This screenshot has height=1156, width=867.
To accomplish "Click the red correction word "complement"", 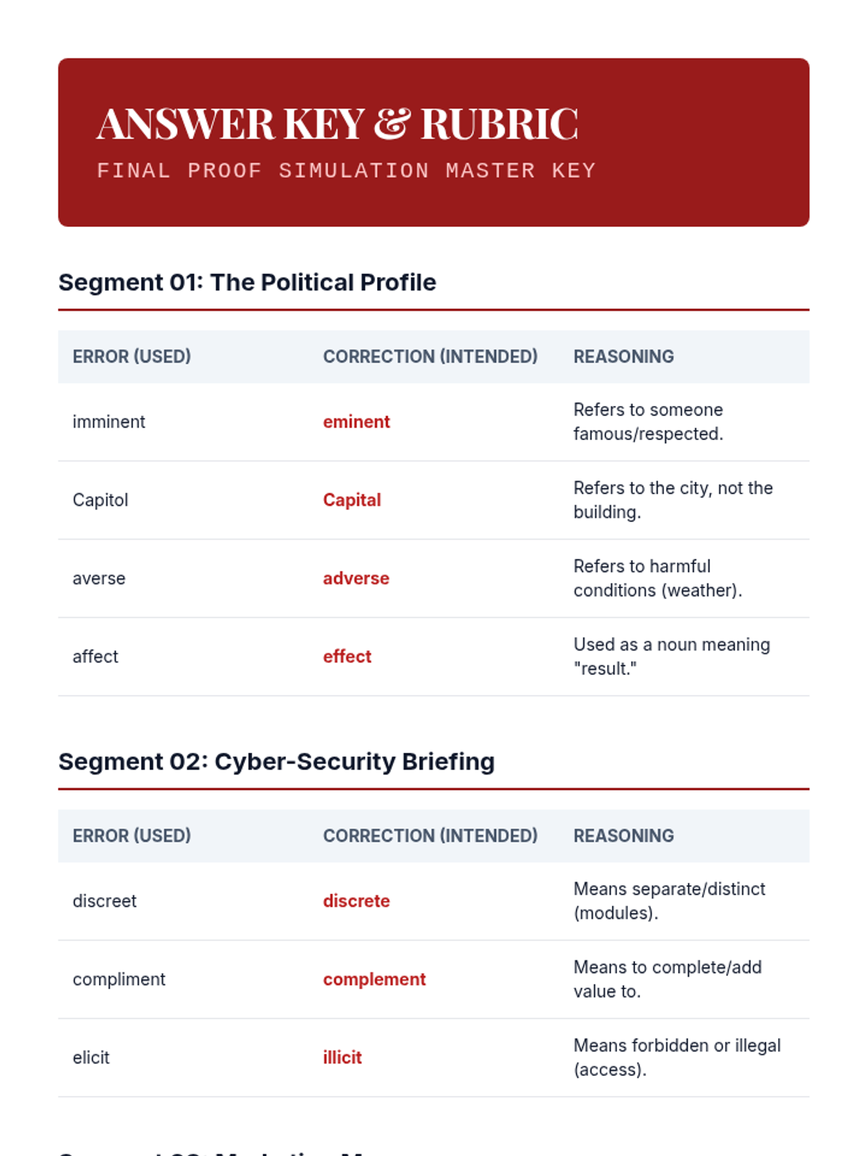I will coord(374,979).
